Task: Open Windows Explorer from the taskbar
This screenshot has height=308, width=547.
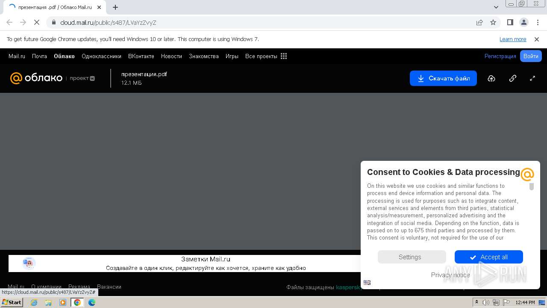Action: click(48, 302)
